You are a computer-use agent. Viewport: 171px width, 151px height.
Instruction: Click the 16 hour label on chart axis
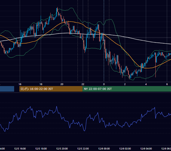pyautogui.click(x=20, y=84)
